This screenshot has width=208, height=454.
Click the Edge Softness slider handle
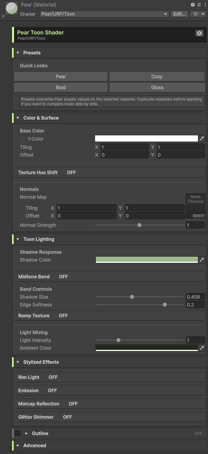coord(165,305)
